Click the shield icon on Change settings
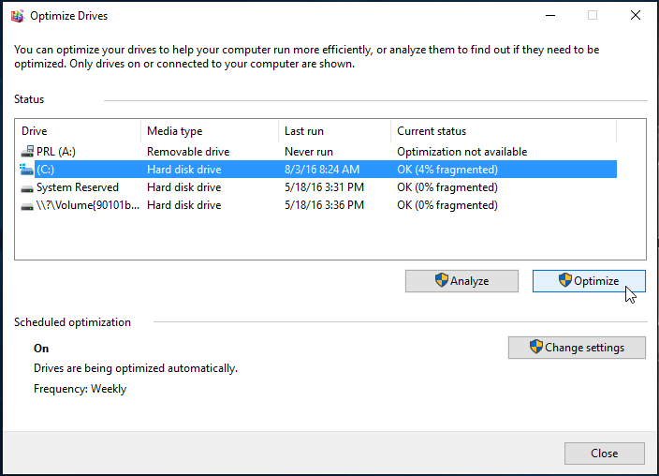Screen dimensions: 659x476 coord(535,347)
